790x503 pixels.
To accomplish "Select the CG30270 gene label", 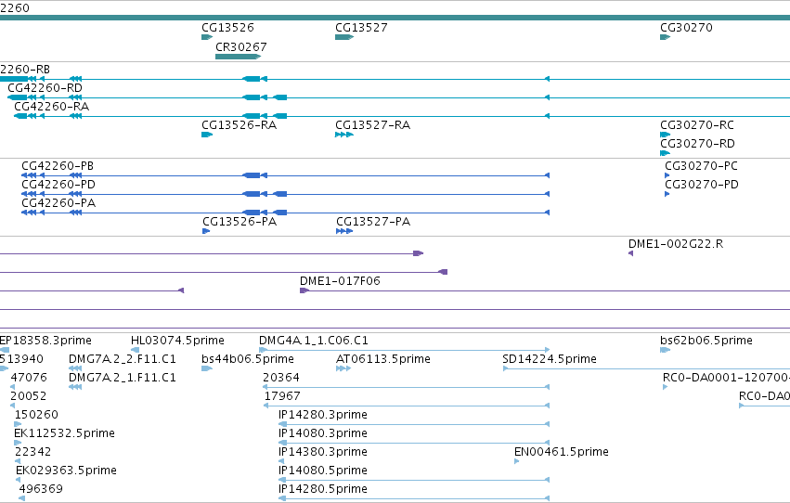I will click(x=686, y=28).
